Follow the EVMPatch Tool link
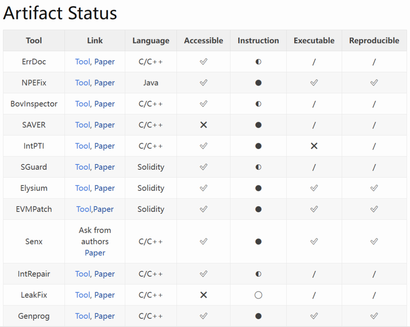This screenshot has width=410, height=327. (84, 209)
